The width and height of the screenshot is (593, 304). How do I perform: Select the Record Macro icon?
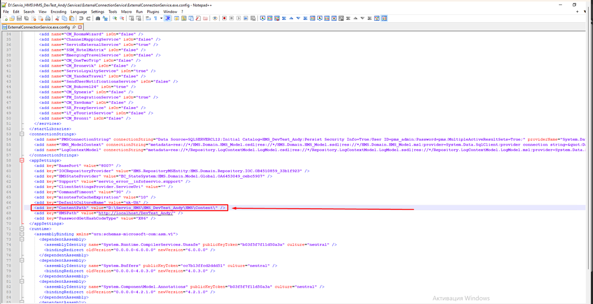[224, 18]
